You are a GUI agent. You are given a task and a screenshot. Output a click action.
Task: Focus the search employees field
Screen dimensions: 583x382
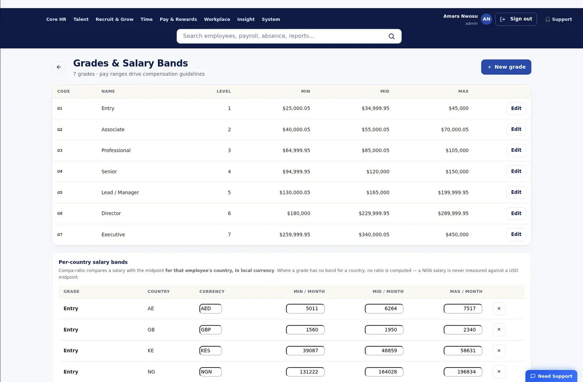[x=289, y=36]
